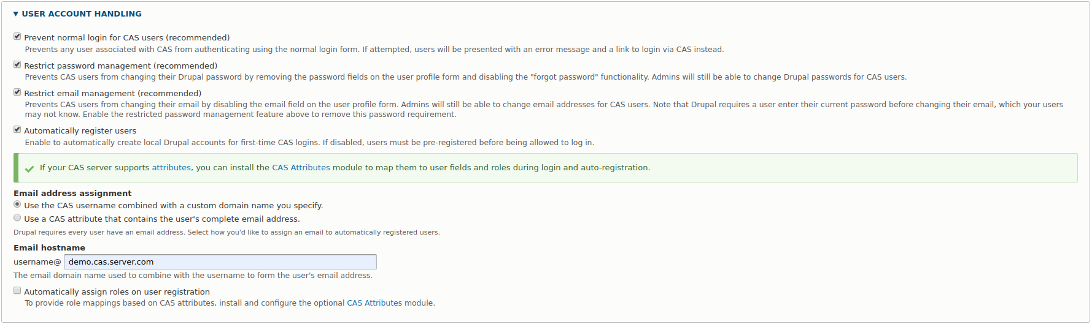Uncheck the Prevent normal login checkbox

(x=17, y=37)
